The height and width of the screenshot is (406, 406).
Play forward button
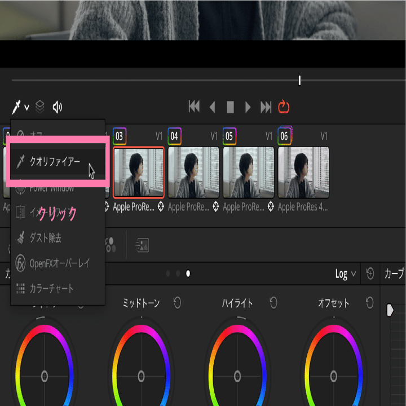coord(248,107)
